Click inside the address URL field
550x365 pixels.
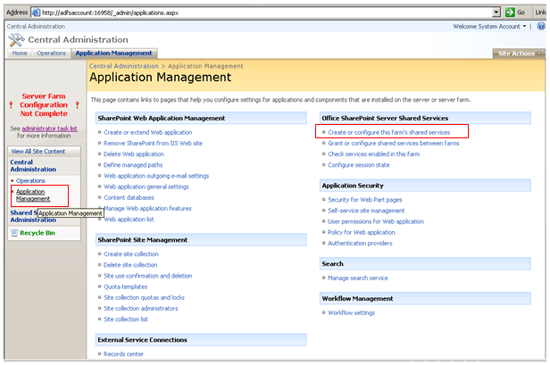[x=268, y=12]
